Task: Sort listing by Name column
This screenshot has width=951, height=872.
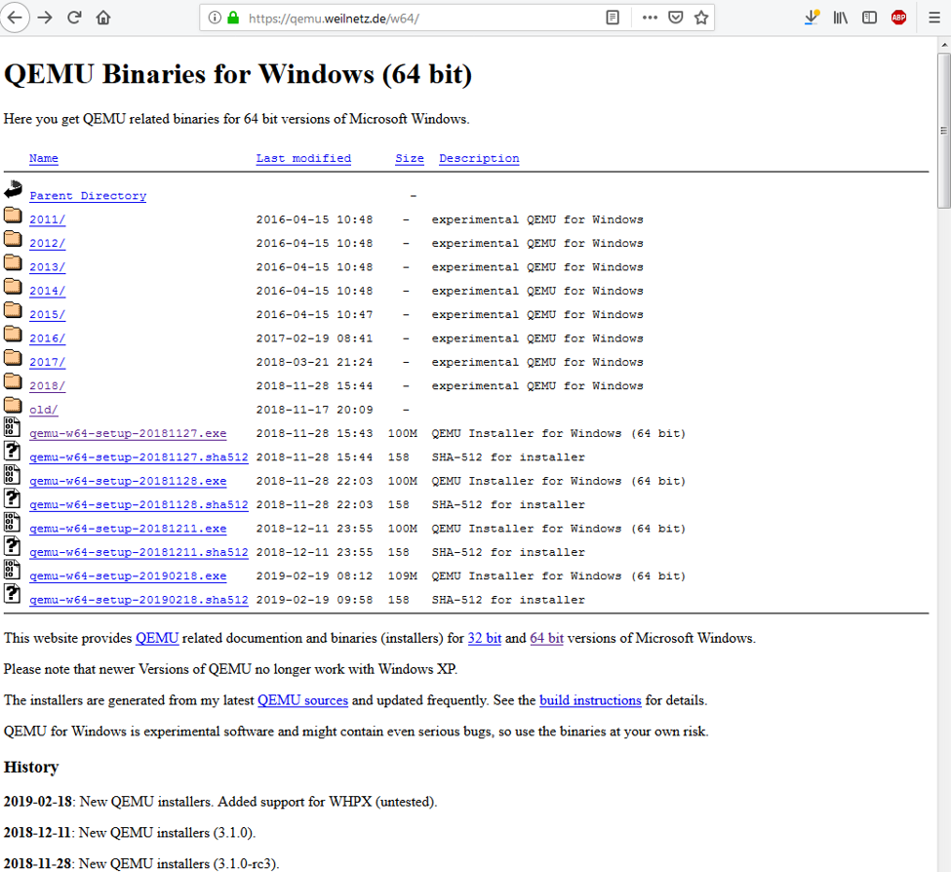Action: 44,158
